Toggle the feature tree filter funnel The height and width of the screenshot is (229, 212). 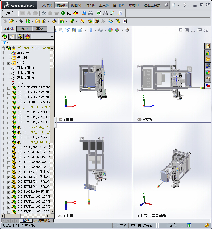(4, 42)
